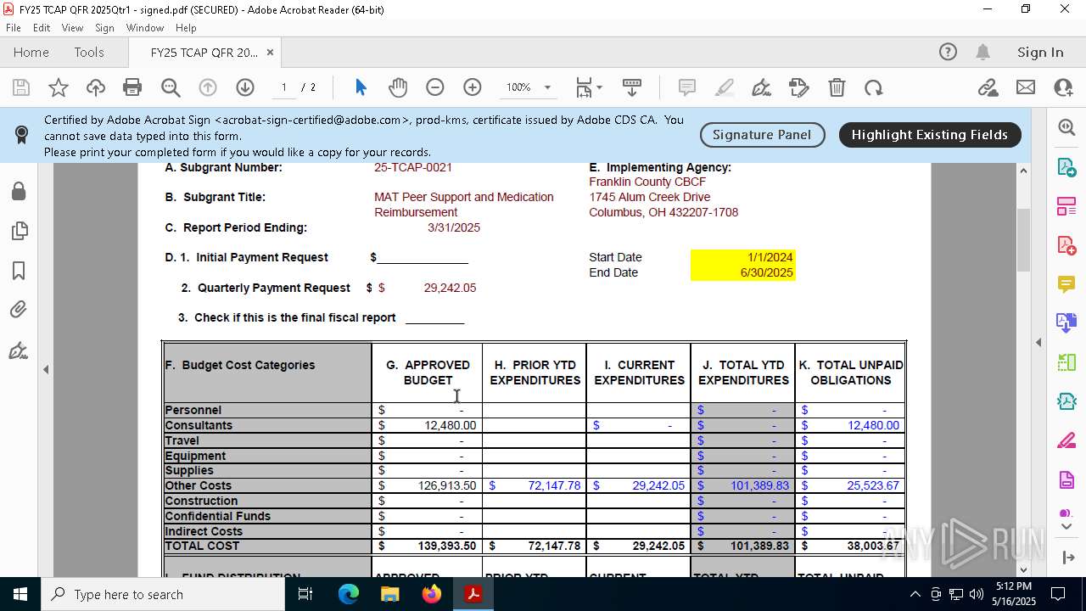Viewport: 1086px width, 611px height.
Task: Print the PDF document
Action: [132, 87]
